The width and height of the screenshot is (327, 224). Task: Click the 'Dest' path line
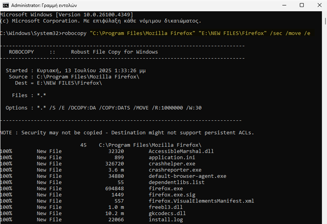pyautogui.click(x=58, y=83)
